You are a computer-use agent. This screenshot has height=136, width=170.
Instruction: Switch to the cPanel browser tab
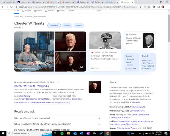pyautogui.click(x=53, y=2)
